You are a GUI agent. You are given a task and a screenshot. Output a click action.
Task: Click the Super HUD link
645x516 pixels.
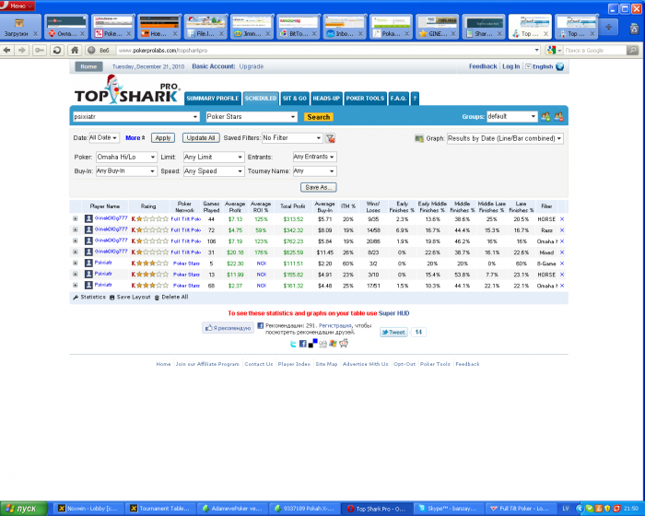393,313
